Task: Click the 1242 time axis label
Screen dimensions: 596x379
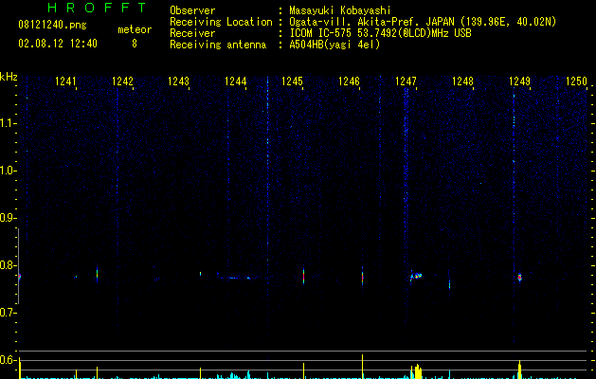Action: click(x=122, y=81)
